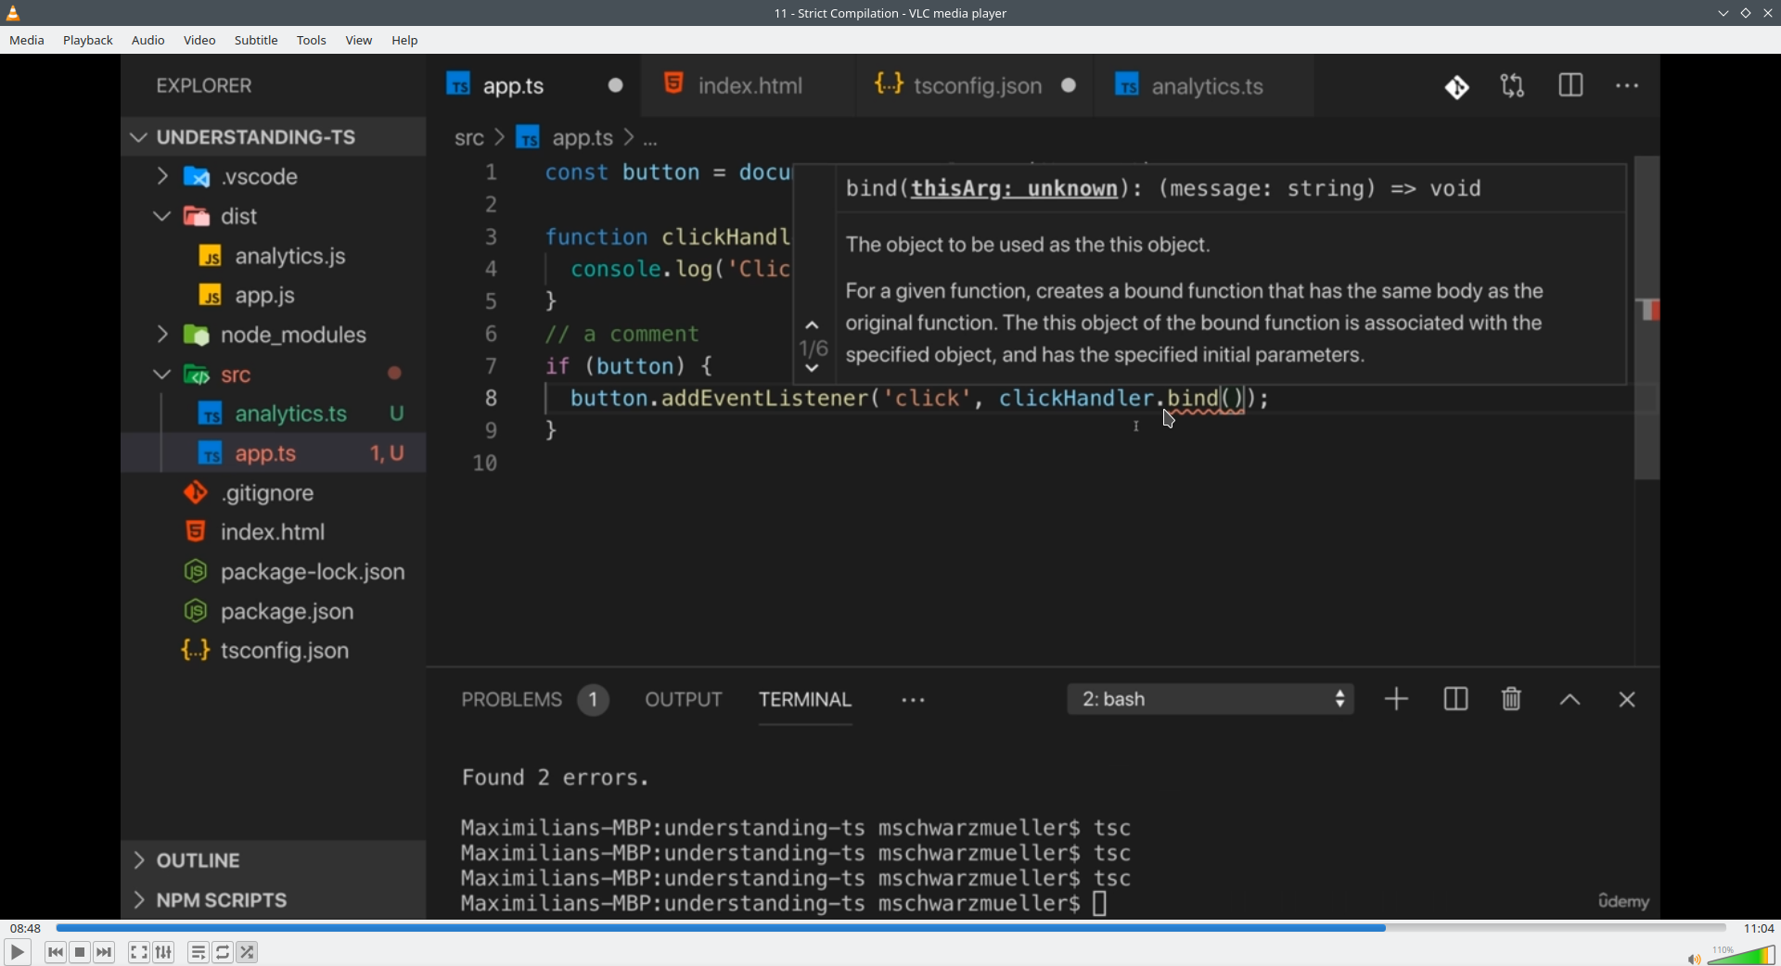Open package-lock.json file
Viewport: 1781px width, 966px height.
(x=274, y=573)
